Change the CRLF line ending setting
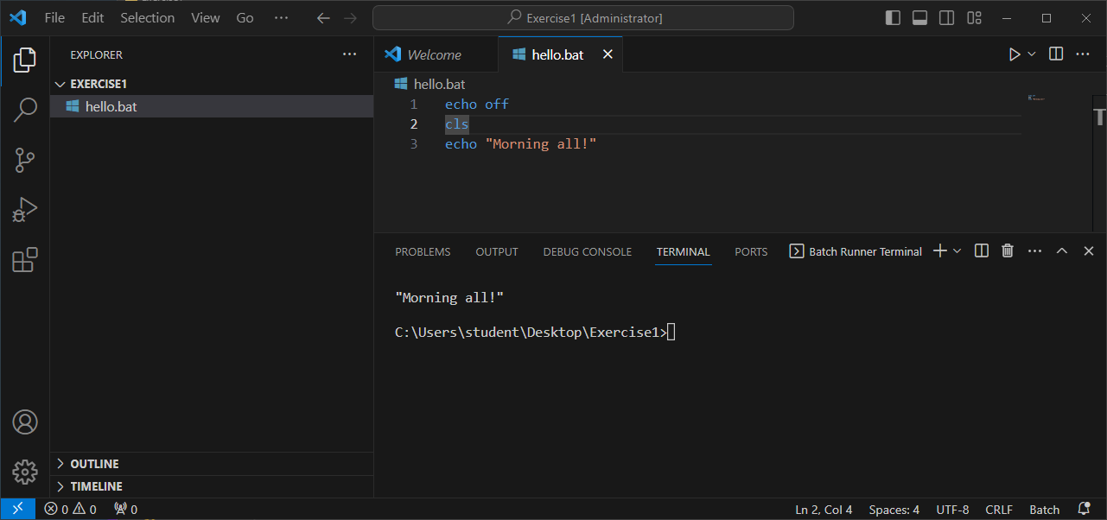 999,510
